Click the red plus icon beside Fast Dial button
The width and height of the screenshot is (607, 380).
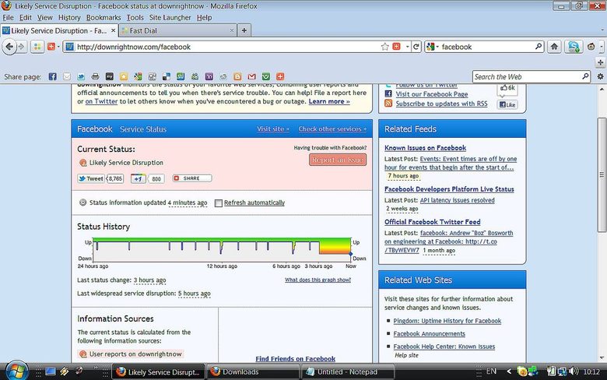pos(51,47)
